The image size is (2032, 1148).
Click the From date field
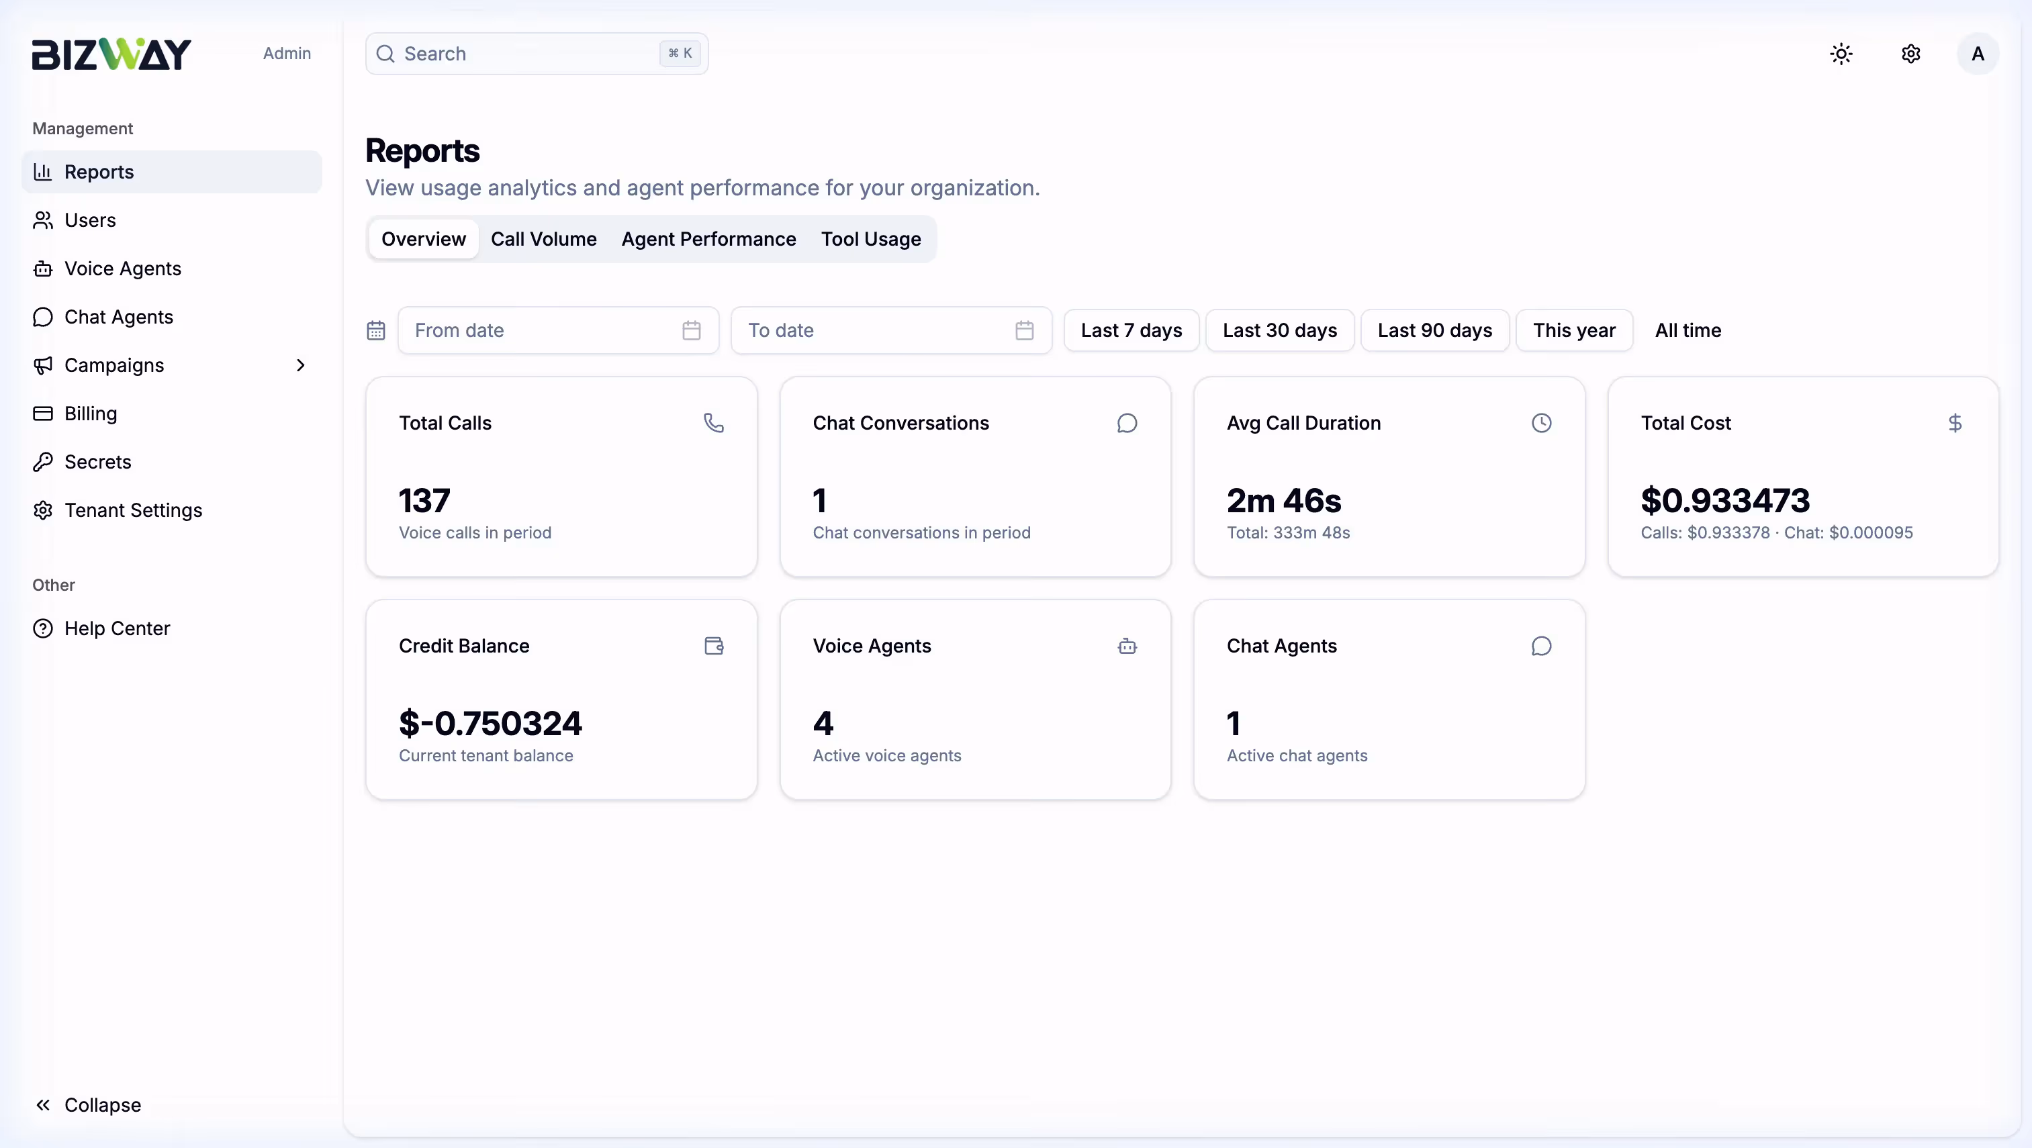pos(559,330)
